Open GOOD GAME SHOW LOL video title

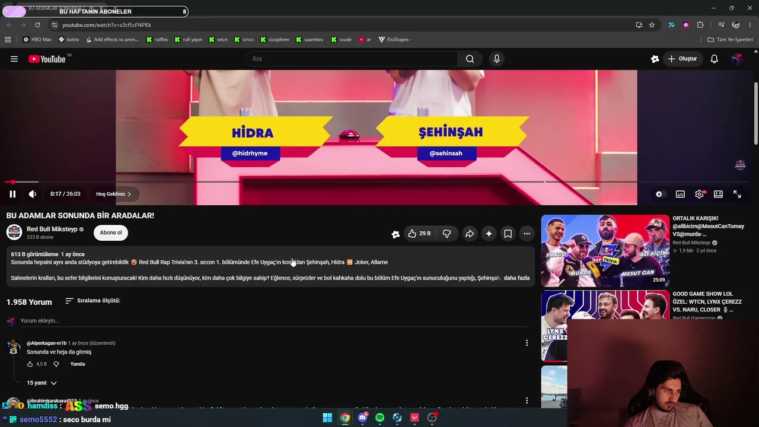pyautogui.click(x=707, y=302)
